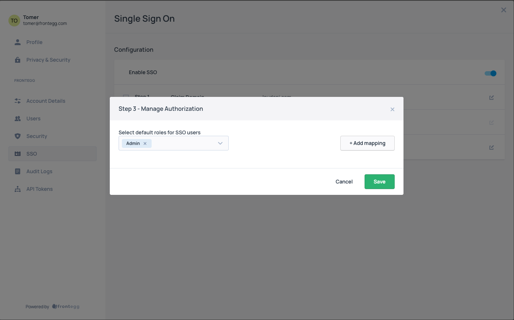Toggle the Enable SSO switch
This screenshot has width=514, height=320.
point(491,73)
